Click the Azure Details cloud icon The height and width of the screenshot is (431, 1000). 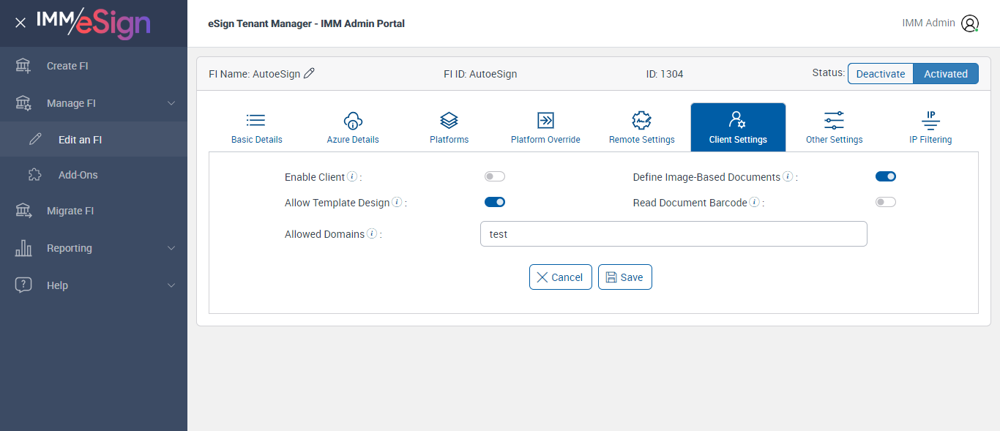click(353, 120)
